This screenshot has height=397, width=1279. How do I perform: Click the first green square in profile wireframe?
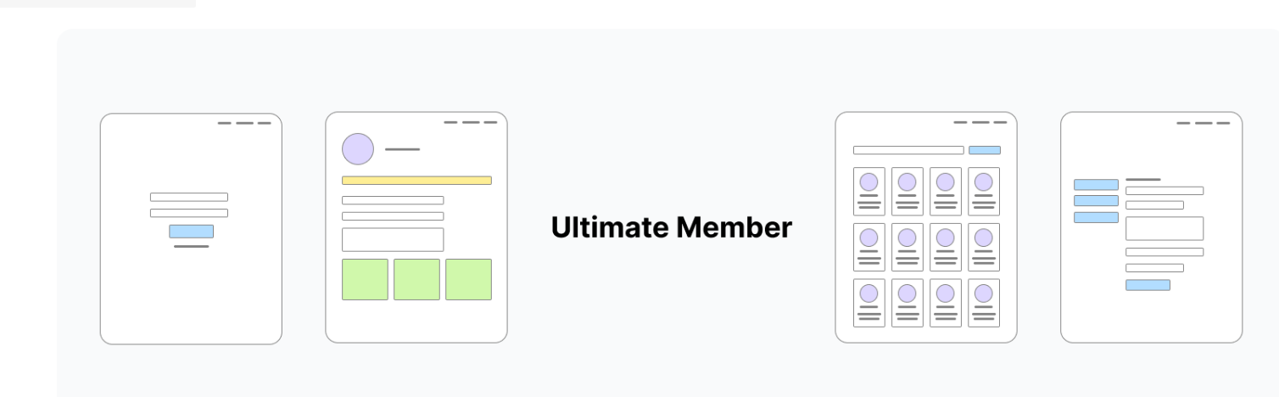tap(365, 279)
